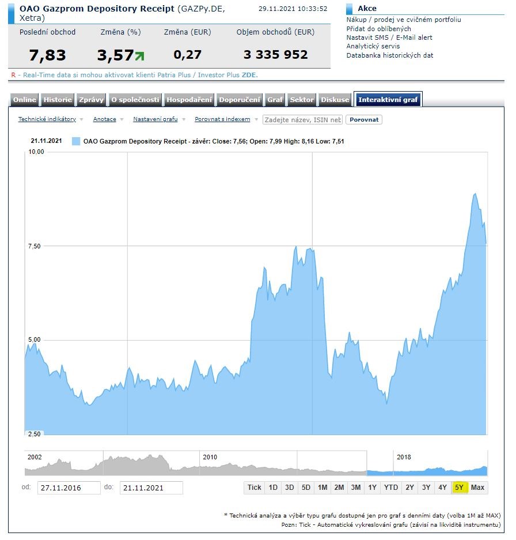Click the blue legend swatch for Gazprom series
Screen dimensions: 516x540
point(75,141)
